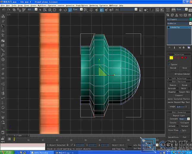192x154 pixels.
Task: Open the Customize menu
Action: coord(104,6)
